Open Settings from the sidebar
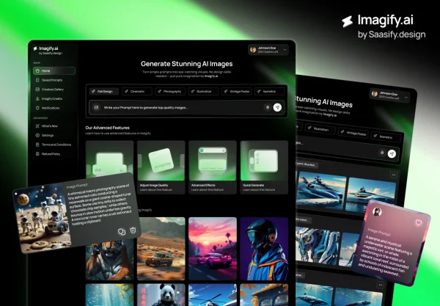This screenshot has width=440, height=306. coord(48,135)
